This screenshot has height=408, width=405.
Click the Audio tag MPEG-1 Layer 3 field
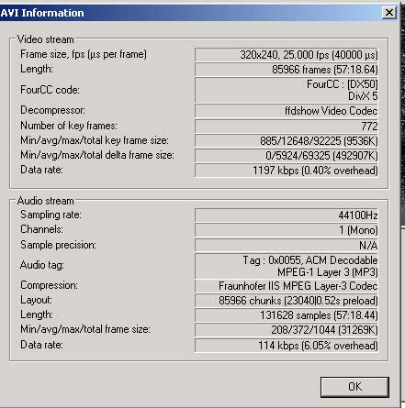tap(287, 266)
